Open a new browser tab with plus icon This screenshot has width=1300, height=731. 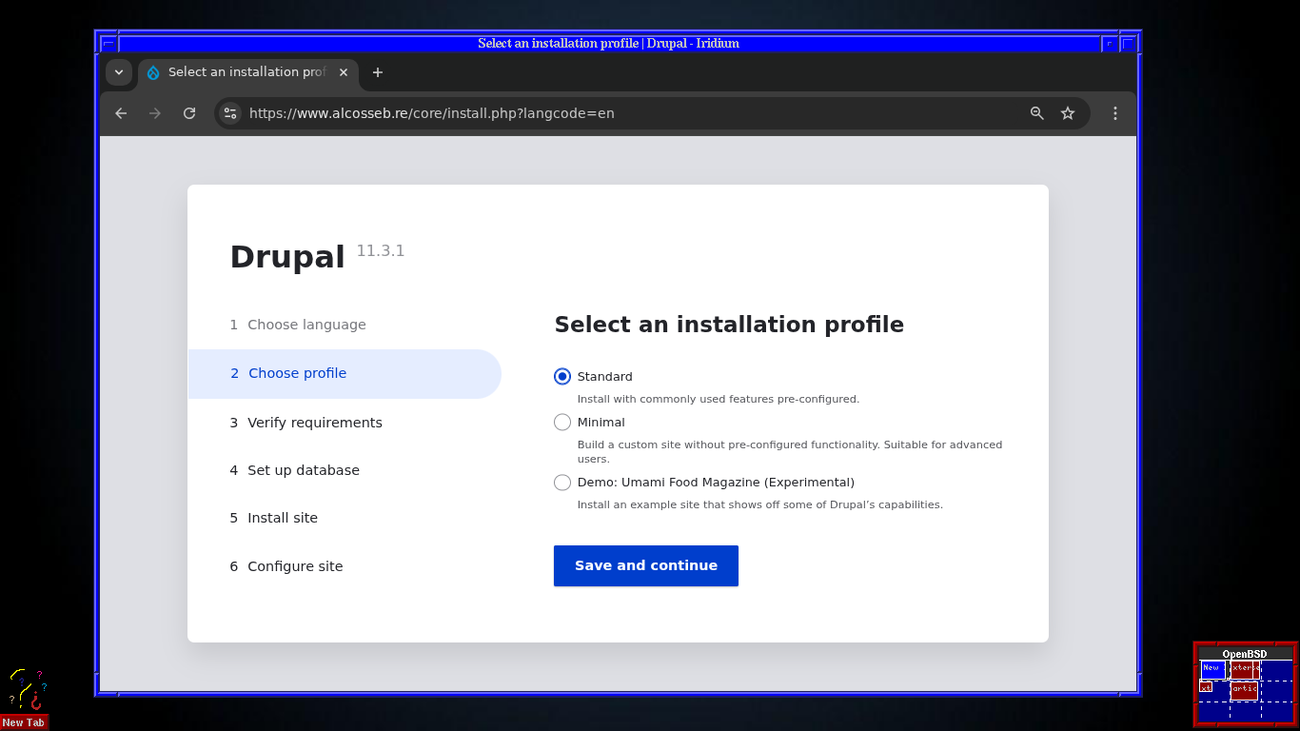378,72
